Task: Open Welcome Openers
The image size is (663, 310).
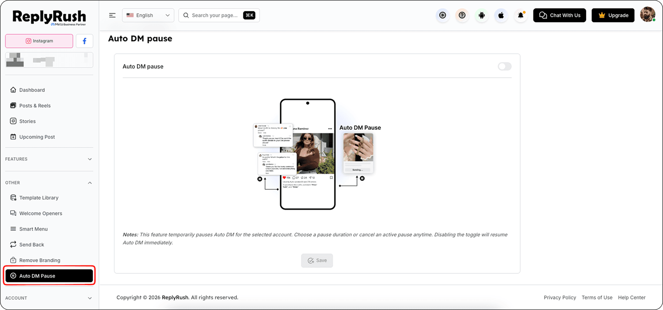Action: 49,213
